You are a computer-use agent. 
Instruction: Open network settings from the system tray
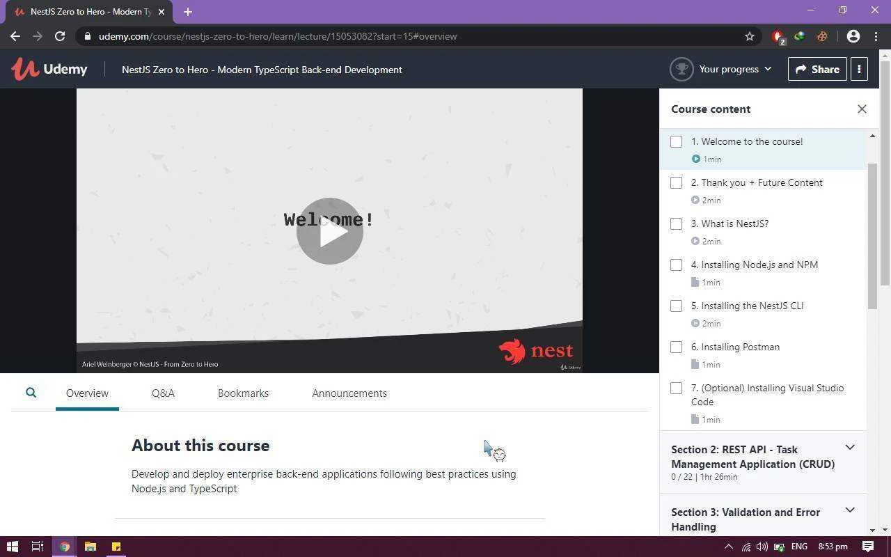pyautogui.click(x=746, y=547)
